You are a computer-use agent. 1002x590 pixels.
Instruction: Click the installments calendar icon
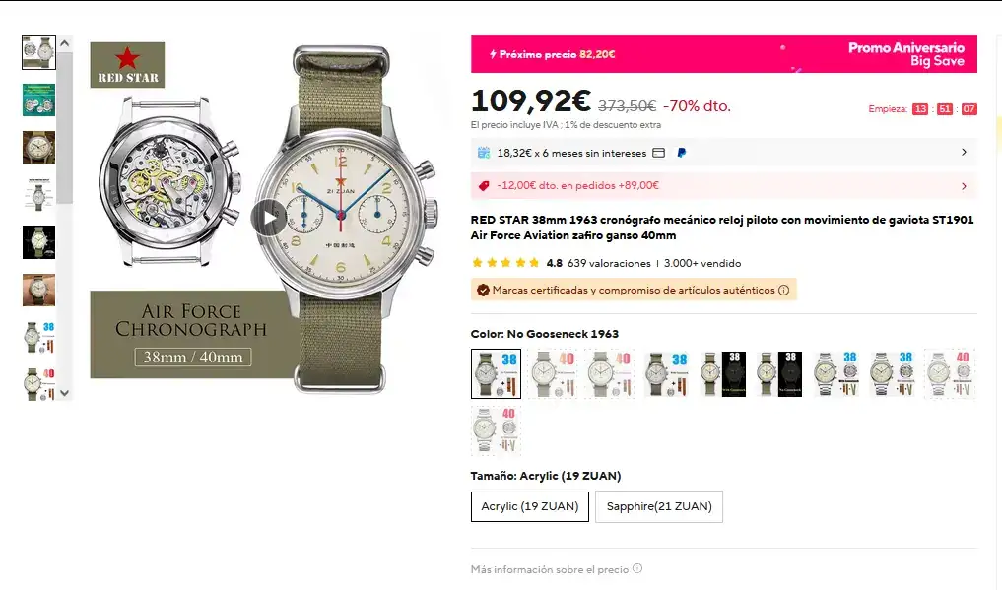point(484,153)
